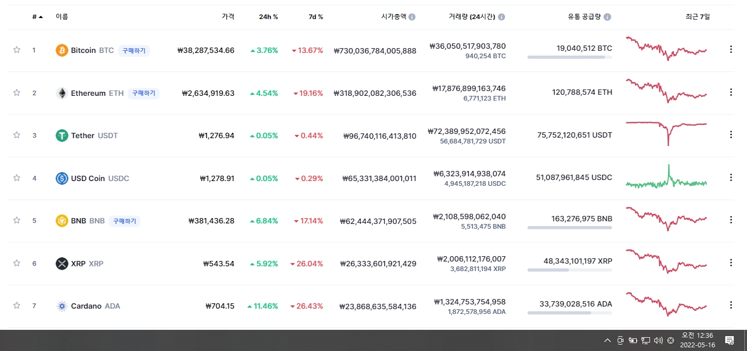Image resolution: width=747 pixels, height=351 pixels.
Task: Sort table by 이름 column header
Action: (62, 17)
